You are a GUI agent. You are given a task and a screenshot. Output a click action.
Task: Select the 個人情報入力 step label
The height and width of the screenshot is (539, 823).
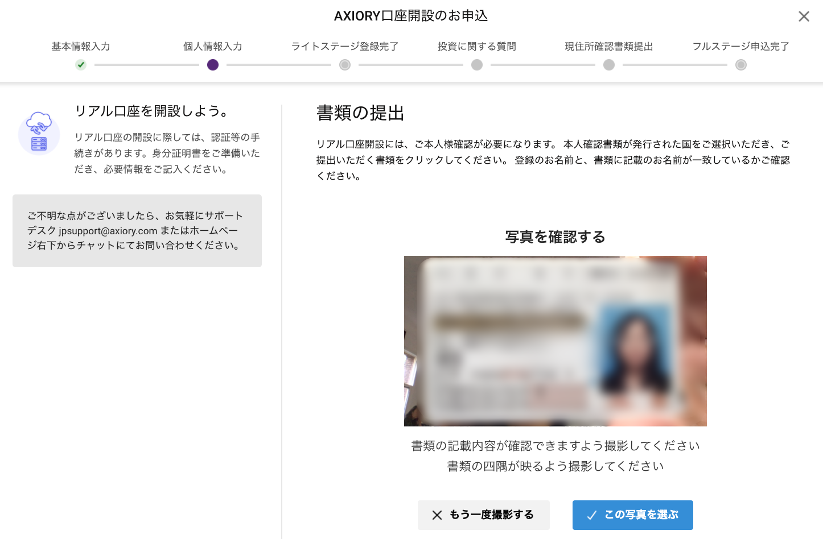tap(213, 47)
